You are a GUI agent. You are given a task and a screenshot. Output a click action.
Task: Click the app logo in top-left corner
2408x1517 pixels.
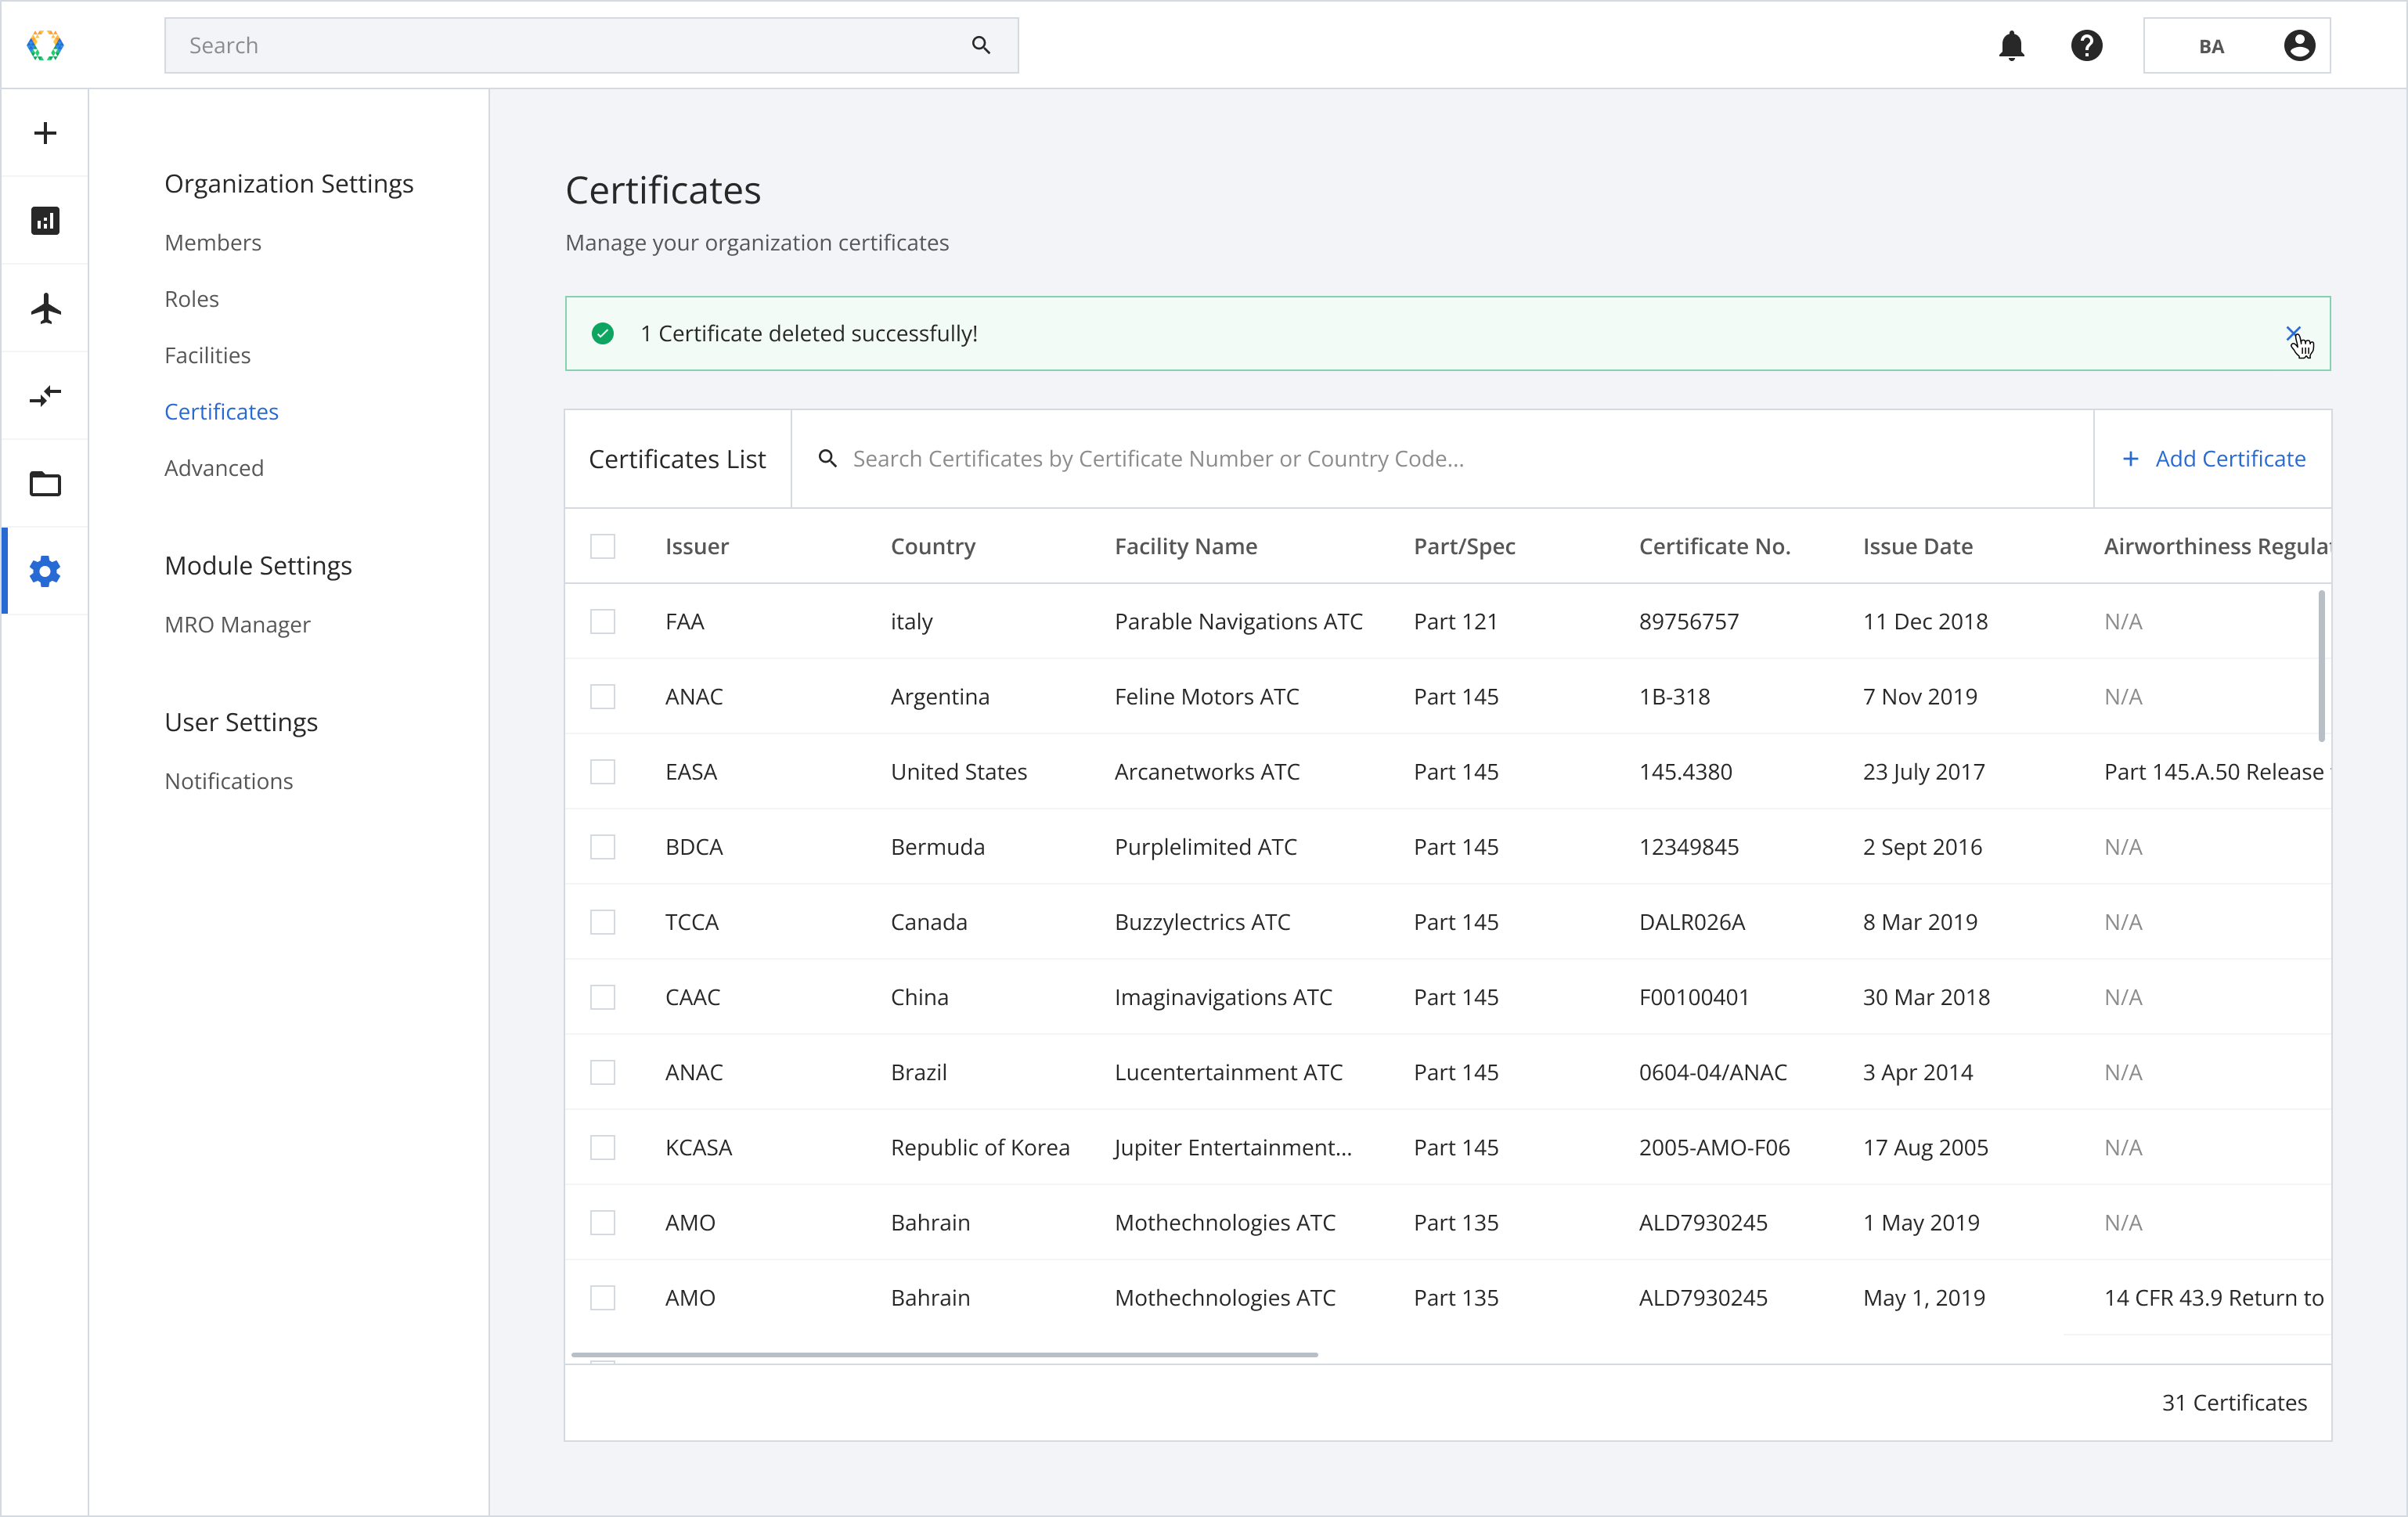[x=45, y=45]
